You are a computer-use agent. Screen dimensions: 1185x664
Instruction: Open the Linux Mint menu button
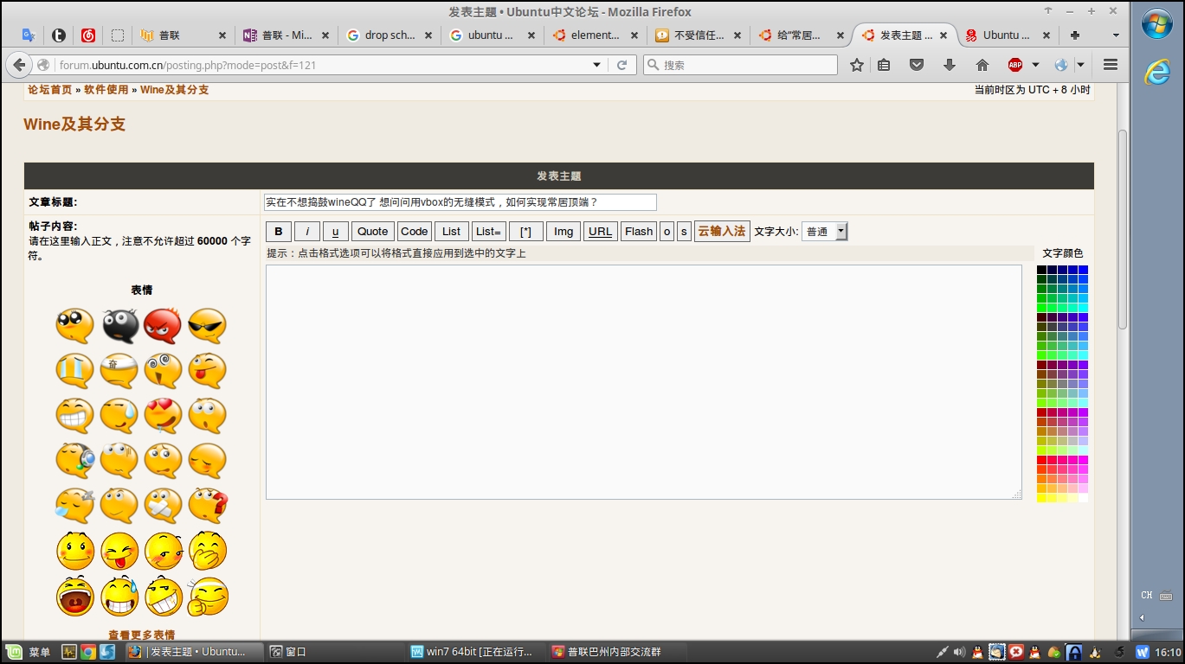coord(29,652)
